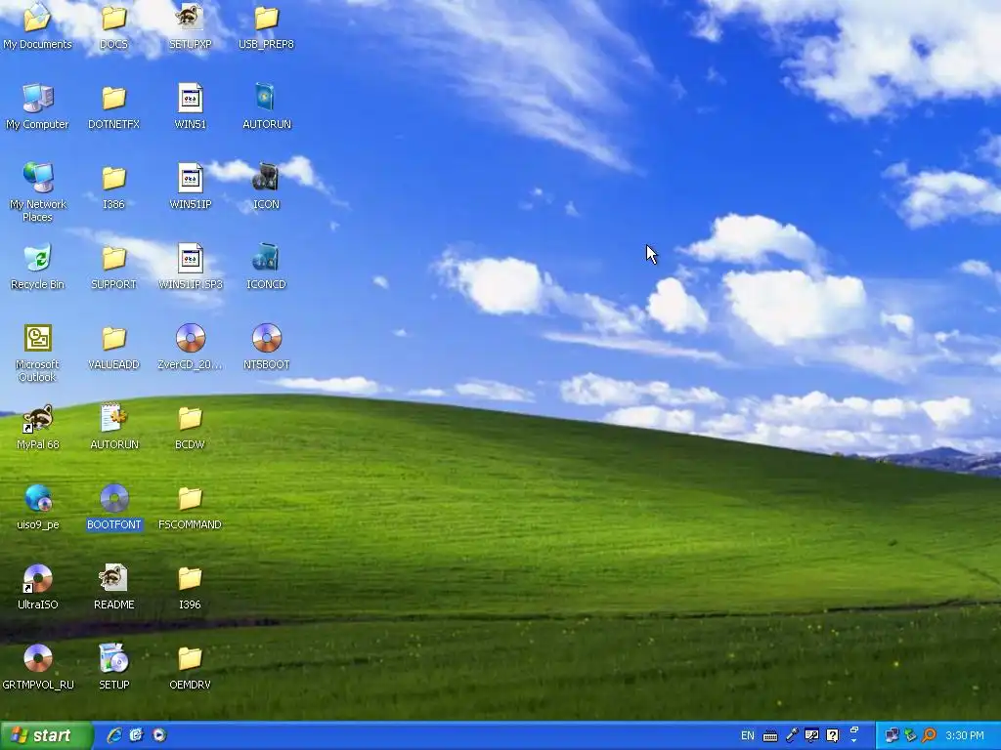This screenshot has height=750, width=1001.
Task: Select the Recycle Bin
Action: point(37,267)
